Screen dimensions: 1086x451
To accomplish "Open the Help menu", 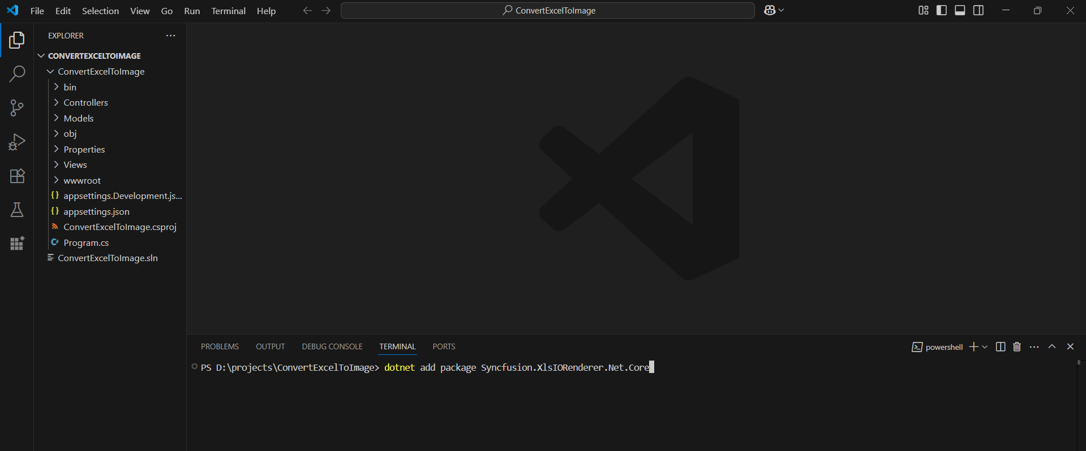I will 266,11.
